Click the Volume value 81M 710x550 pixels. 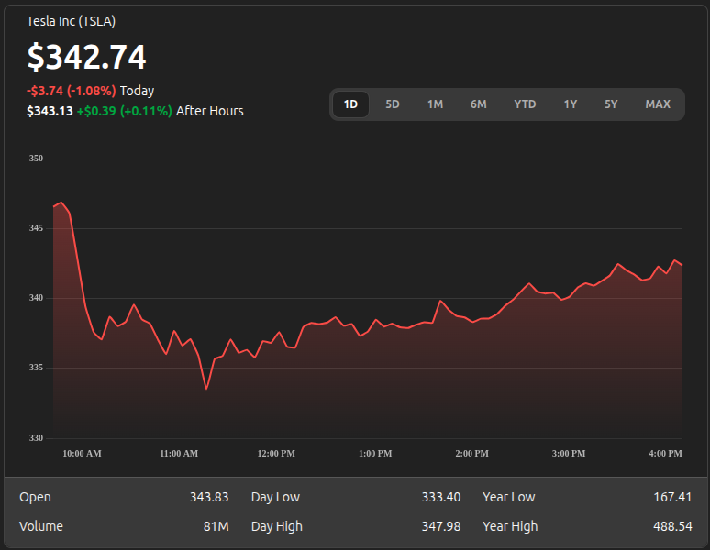coord(216,526)
